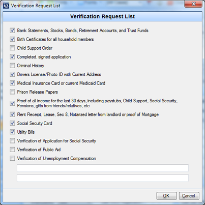Uncheck Birth Certificates for all household members
The image size is (205, 205).
12,39
